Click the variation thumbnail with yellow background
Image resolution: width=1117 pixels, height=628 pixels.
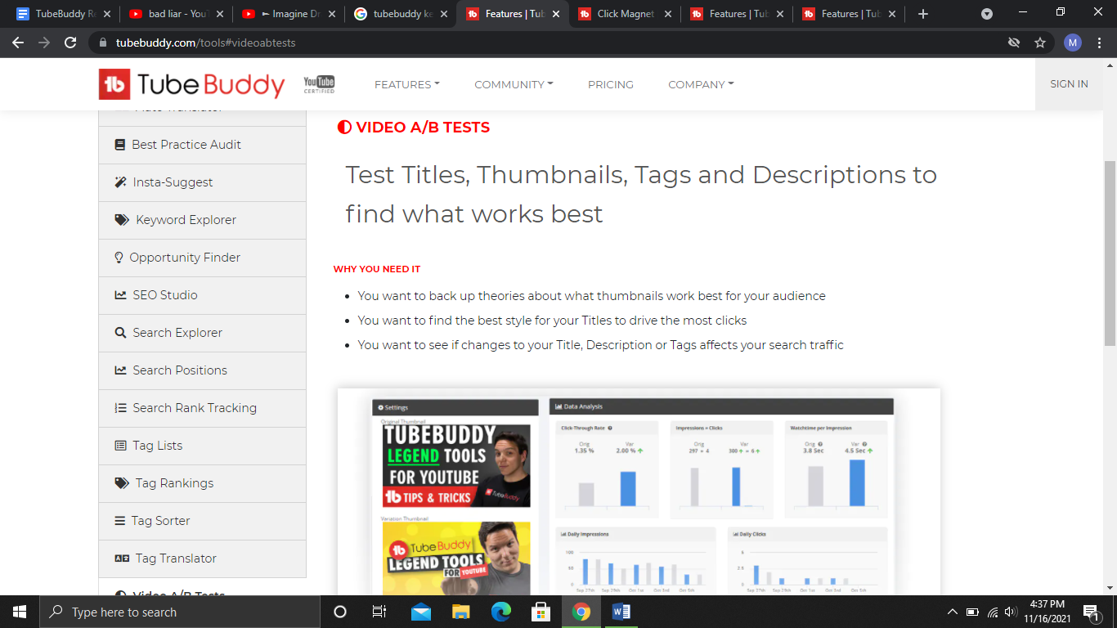(x=456, y=558)
